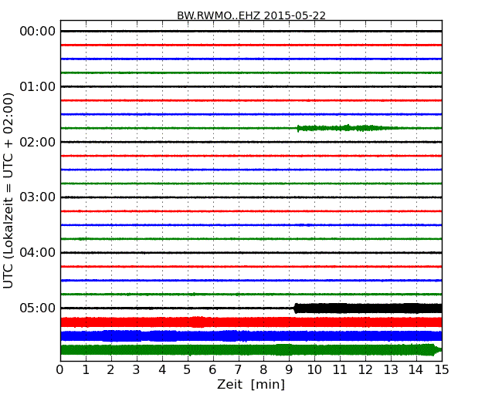Click the x-axis tick label 3

(x=136, y=370)
